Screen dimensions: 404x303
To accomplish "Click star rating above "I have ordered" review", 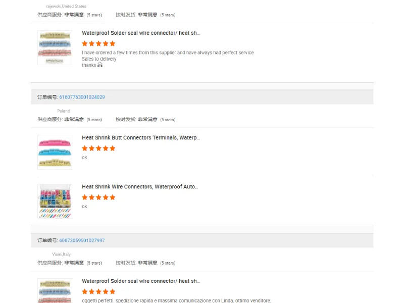I will pos(98,44).
